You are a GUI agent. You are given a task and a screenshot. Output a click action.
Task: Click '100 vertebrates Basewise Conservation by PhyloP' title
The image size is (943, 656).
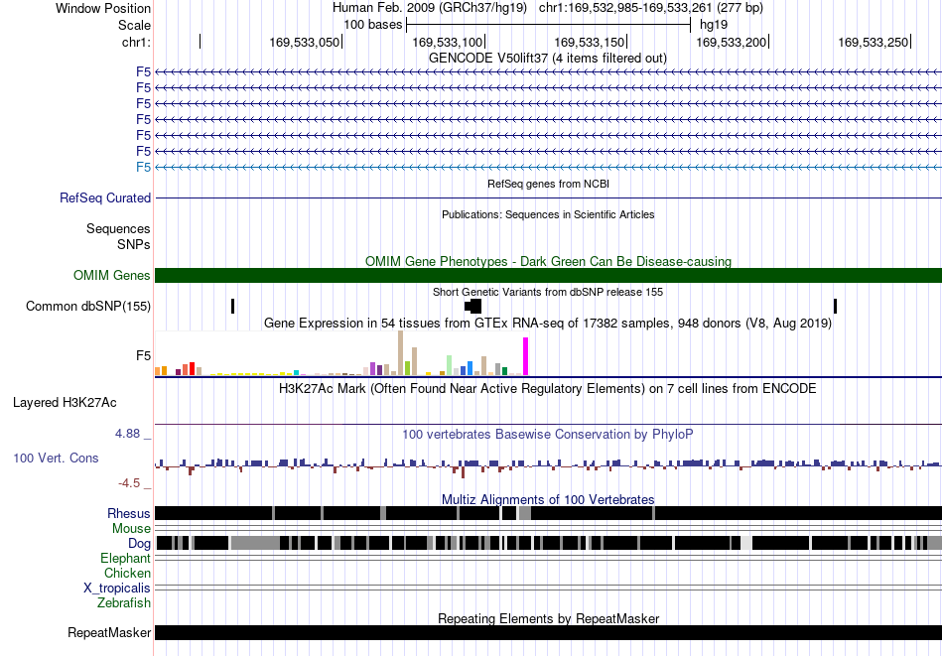pos(548,434)
